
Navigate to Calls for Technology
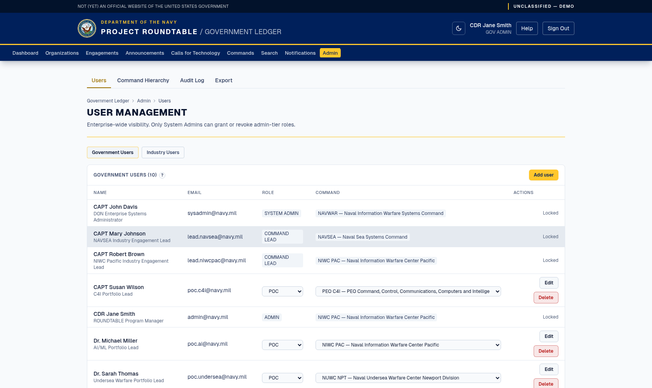point(196,53)
